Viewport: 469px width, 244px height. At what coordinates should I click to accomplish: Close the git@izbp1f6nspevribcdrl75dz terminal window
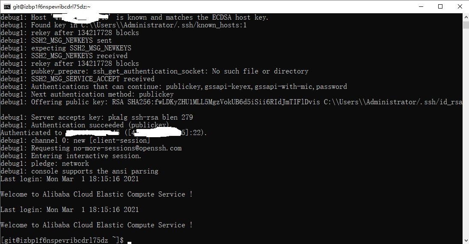pos(460,6)
